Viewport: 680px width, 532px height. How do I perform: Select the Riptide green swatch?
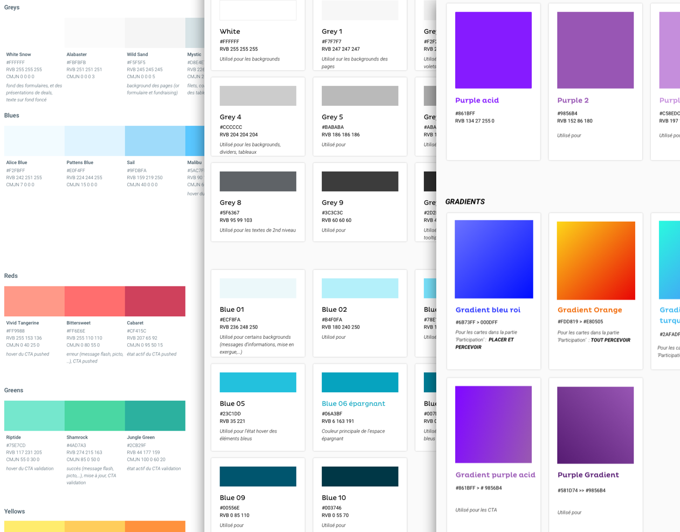click(35, 415)
